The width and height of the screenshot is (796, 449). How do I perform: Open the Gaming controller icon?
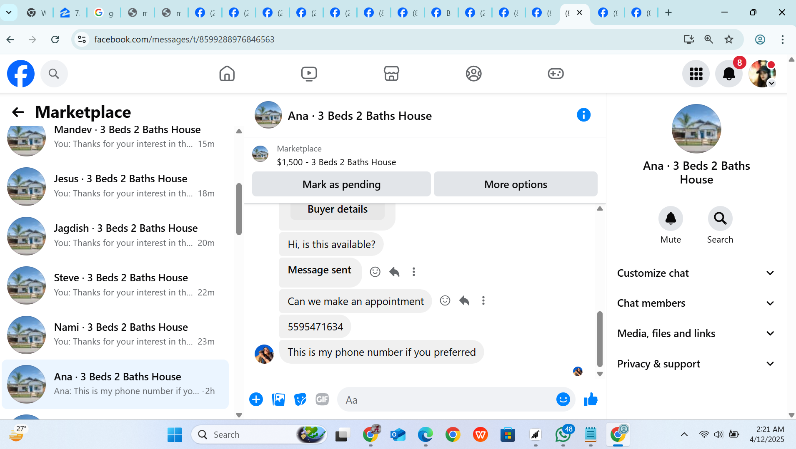(556, 74)
